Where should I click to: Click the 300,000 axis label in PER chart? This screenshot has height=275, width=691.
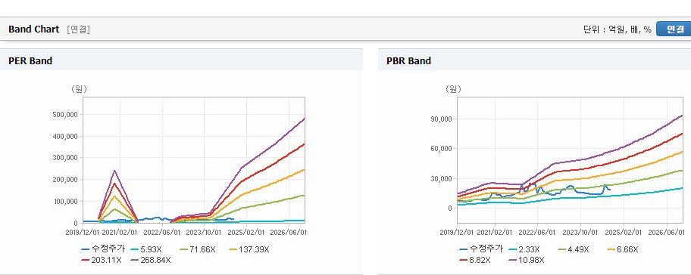[65, 158]
